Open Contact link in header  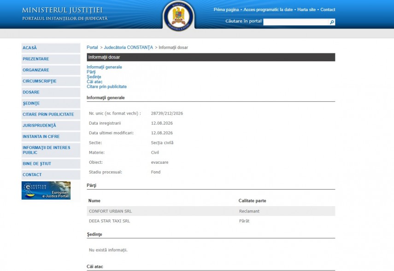click(328, 10)
